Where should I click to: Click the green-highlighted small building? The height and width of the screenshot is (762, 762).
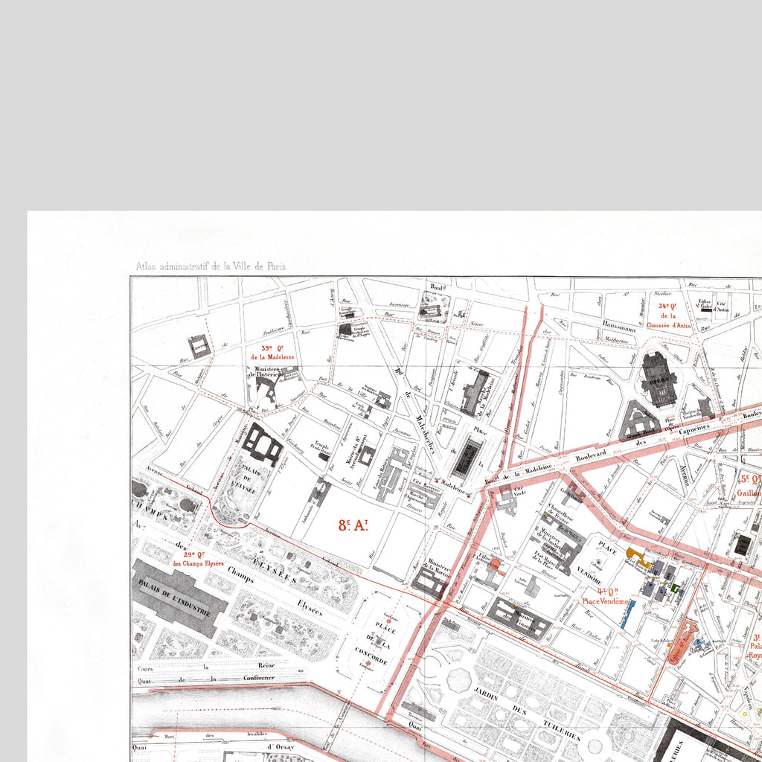675,588
